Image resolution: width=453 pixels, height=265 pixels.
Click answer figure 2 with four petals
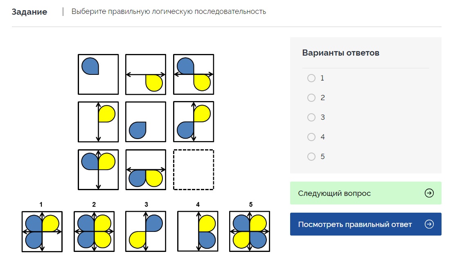94,231
